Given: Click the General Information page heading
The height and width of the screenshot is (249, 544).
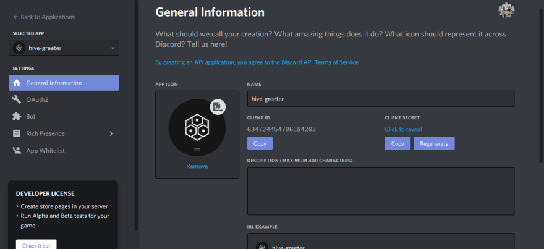Looking at the screenshot, I should [210, 12].
